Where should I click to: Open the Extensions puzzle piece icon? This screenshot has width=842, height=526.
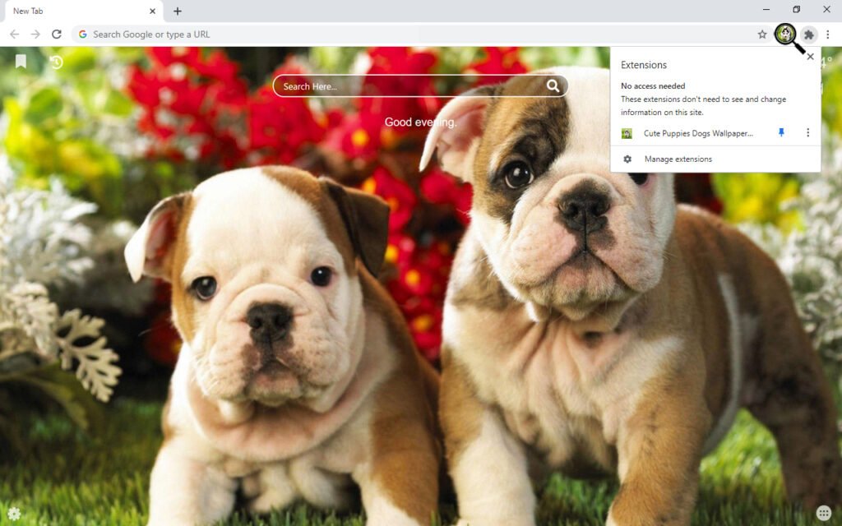coord(808,35)
